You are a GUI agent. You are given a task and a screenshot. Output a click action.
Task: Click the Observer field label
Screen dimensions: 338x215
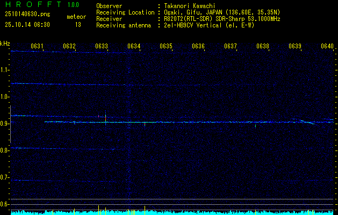click(109, 6)
